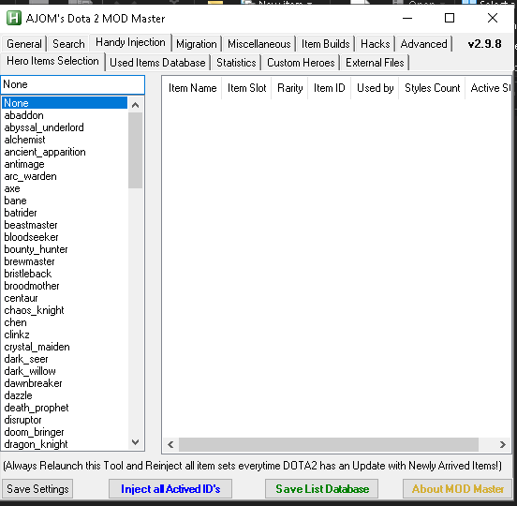Sort by Styles Count column header
This screenshot has height=506, width=517.
coord(432,88)
